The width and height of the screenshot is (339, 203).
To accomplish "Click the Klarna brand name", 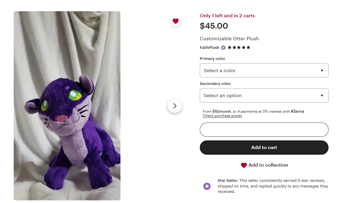I will 298,111.
